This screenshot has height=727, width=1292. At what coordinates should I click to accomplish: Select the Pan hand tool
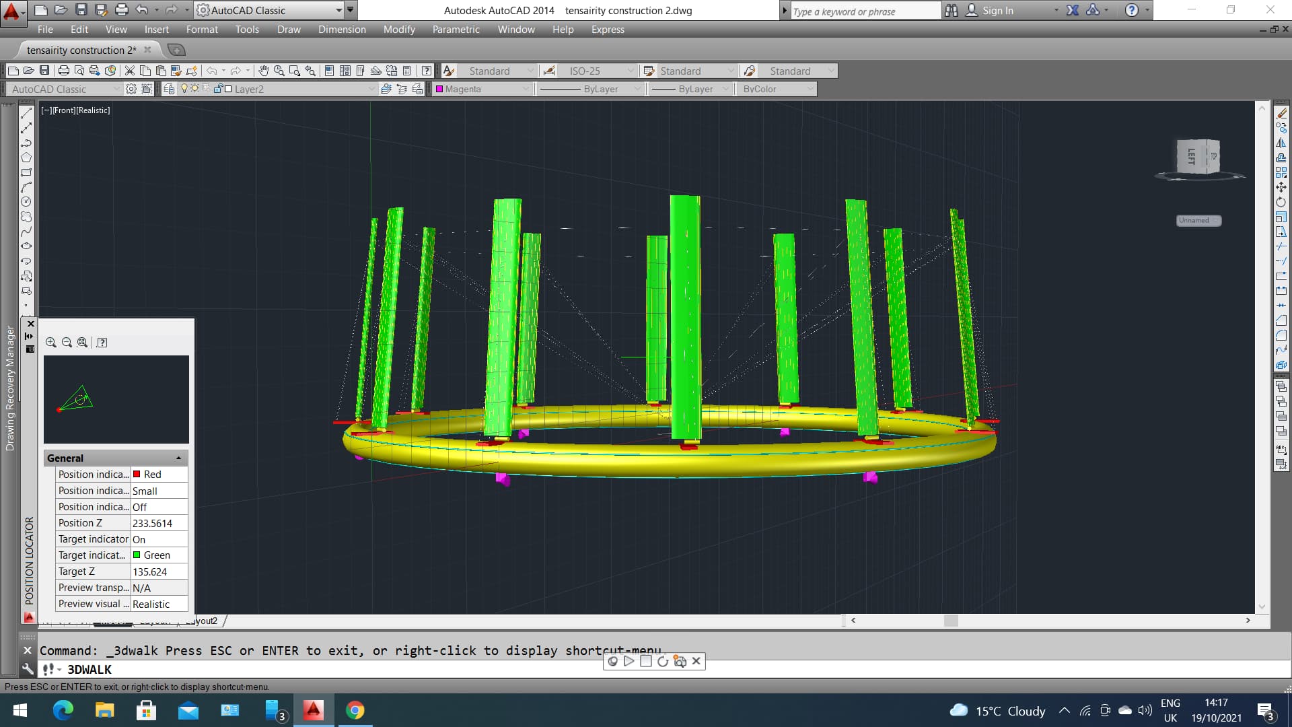pos(264,71)
